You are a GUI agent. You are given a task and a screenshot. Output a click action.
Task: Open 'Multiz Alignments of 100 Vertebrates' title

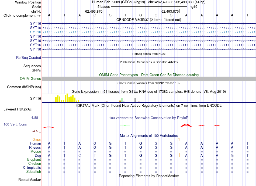149,136
